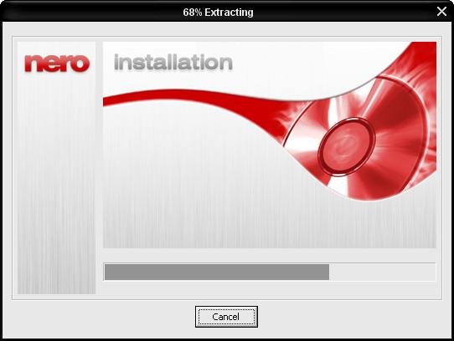Click the 68% Extracting title text
454x341 pixels.
tap(218, 13)
